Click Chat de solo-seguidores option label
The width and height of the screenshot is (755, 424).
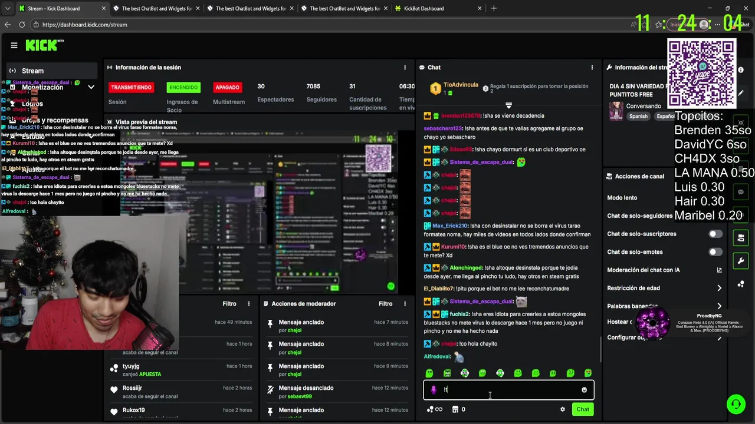(x=640, y=216)
